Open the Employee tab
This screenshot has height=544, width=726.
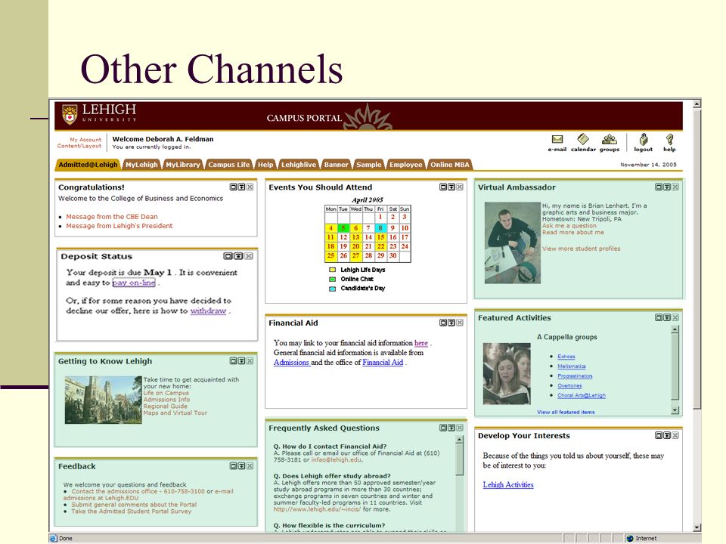pyautogui.click(x=405, y=165)
